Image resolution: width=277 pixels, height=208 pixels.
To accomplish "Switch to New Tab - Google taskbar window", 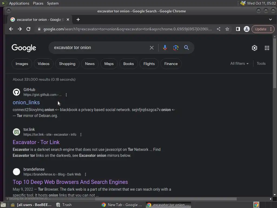I will (x=122, y=205).
